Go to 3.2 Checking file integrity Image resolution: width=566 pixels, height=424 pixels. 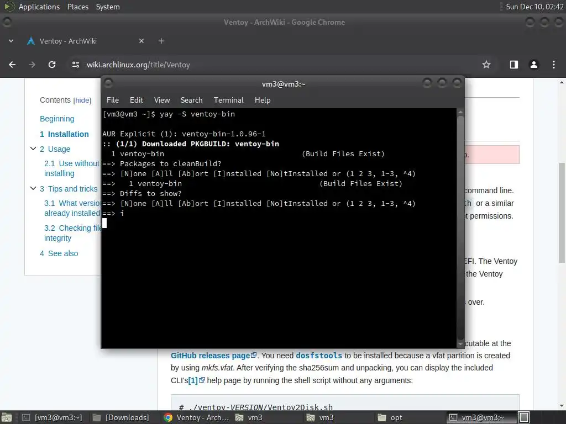(72, 233)
